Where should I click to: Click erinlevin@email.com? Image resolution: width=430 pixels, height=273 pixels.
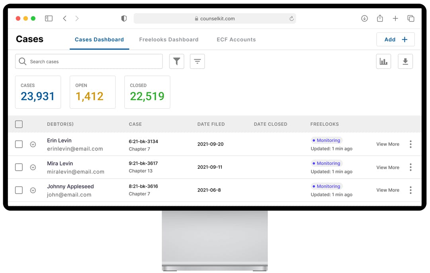pyautogui.click(x=75, y=148)
